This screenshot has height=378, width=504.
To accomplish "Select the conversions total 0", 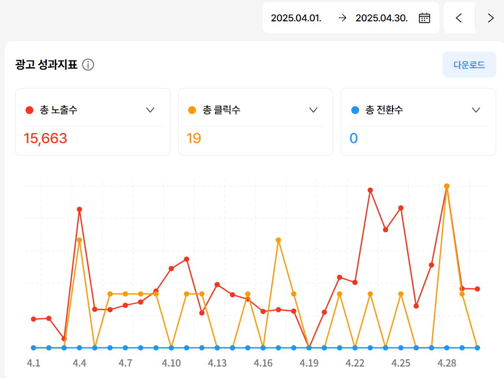I will (x=353, y=138).
